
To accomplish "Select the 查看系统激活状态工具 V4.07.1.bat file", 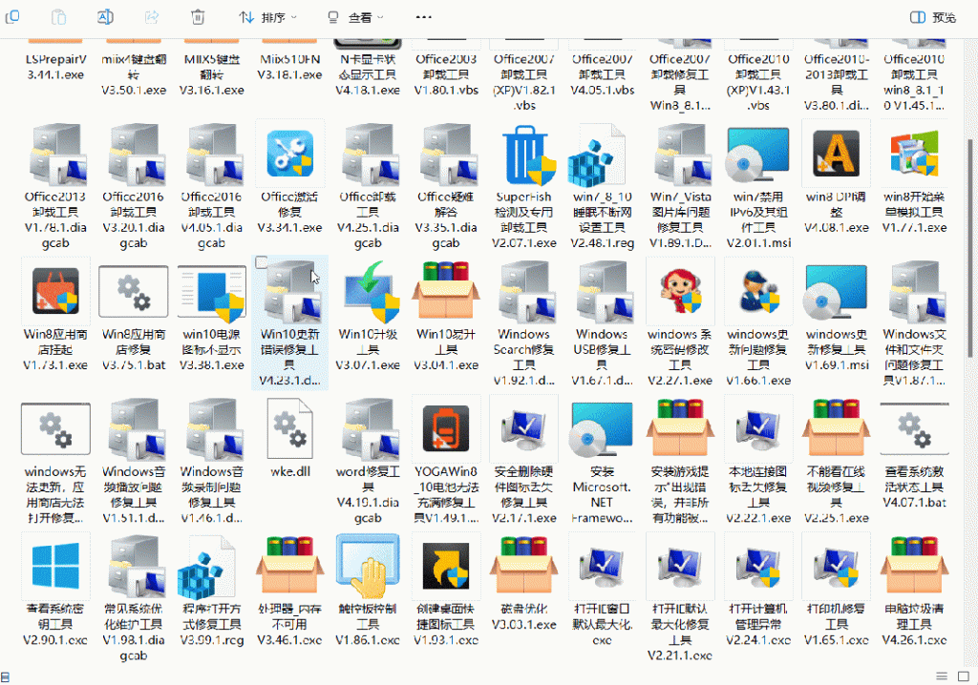I will 914,428.
